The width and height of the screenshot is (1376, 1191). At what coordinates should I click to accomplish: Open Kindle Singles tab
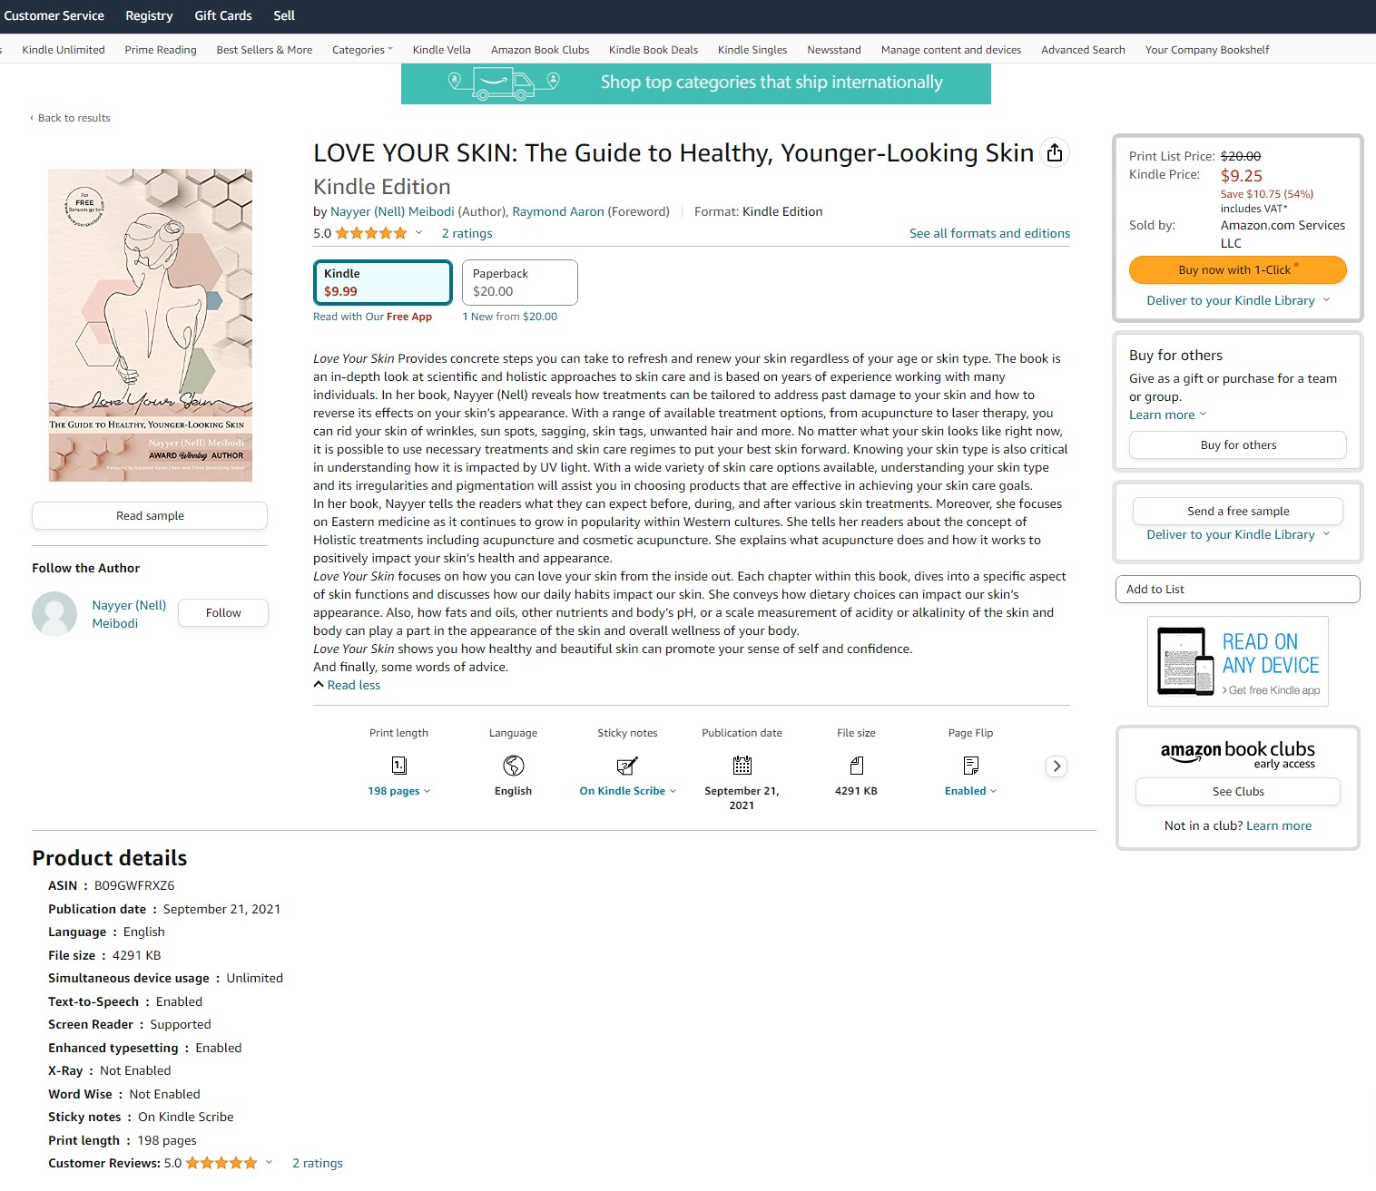click(752, 50)
